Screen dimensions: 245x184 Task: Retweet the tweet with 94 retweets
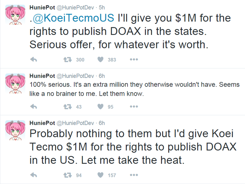tap(67, 175)
